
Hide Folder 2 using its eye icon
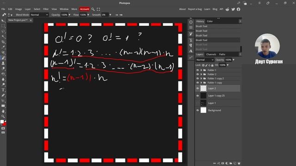pos(197,74)
